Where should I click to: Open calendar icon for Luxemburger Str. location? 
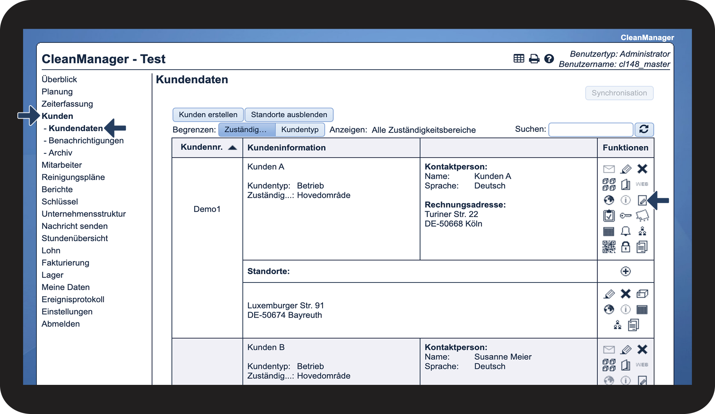point(642,310)
